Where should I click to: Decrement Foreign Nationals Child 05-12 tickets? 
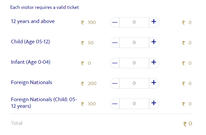pos(115,103)
